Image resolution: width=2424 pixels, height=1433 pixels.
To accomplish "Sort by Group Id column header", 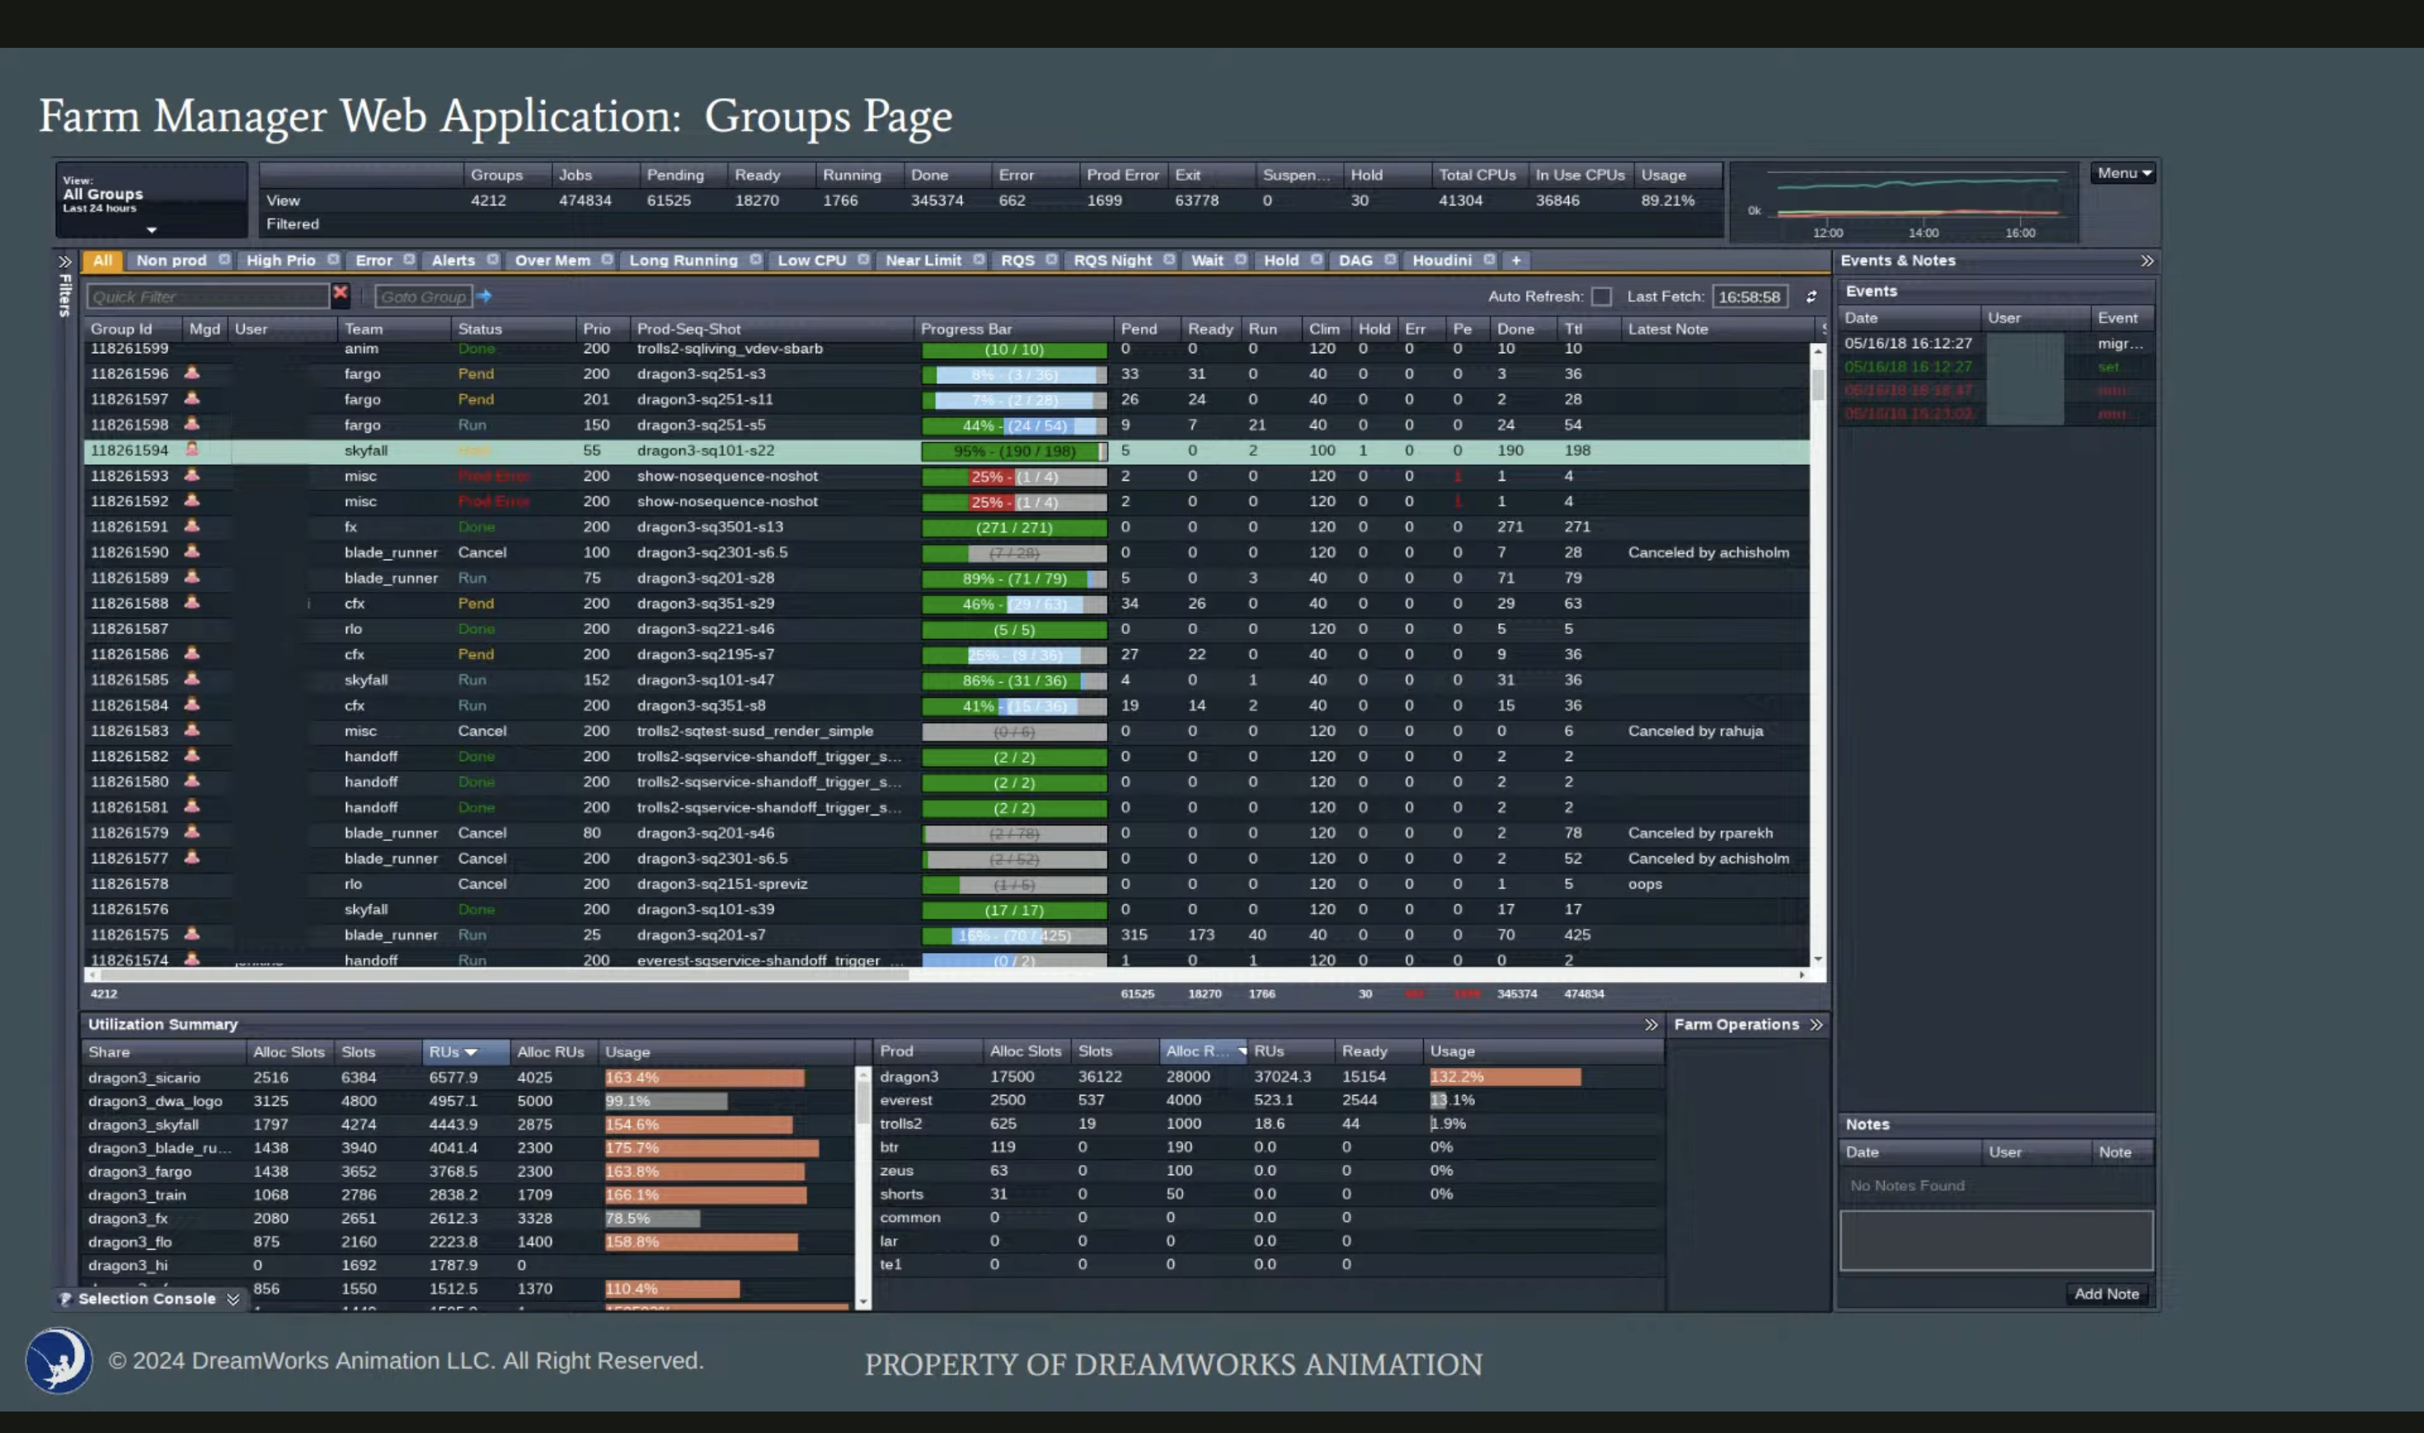I will tap(134, 328).
